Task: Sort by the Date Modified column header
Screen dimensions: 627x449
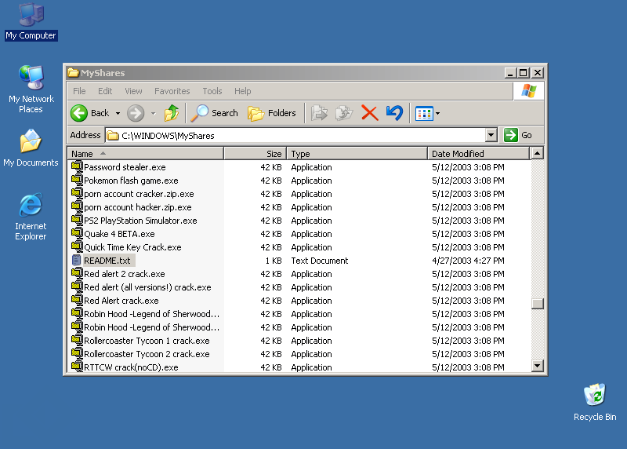Action: click(478, 154)
